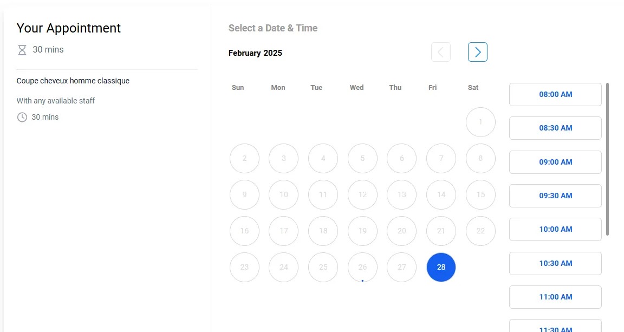624x332 pixels.
Task: Select the 11:00 AM time slot
Action: (556, 297)
